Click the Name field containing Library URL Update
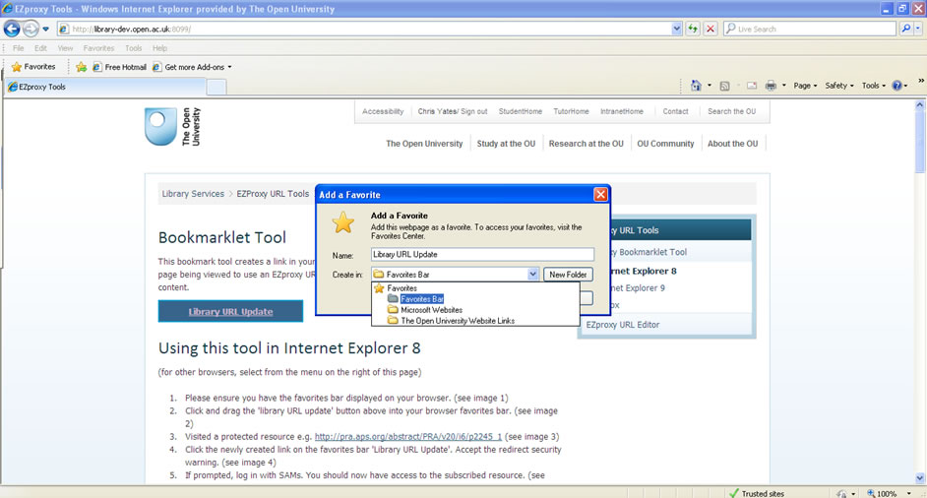The width and height of the screenshot is (927, 498). [x=482, y=254]
